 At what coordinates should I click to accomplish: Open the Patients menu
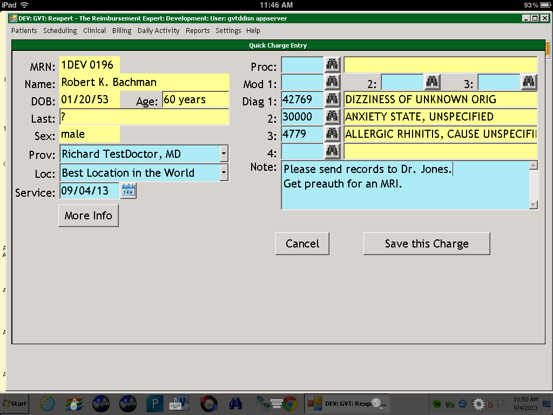click(24, 31)
